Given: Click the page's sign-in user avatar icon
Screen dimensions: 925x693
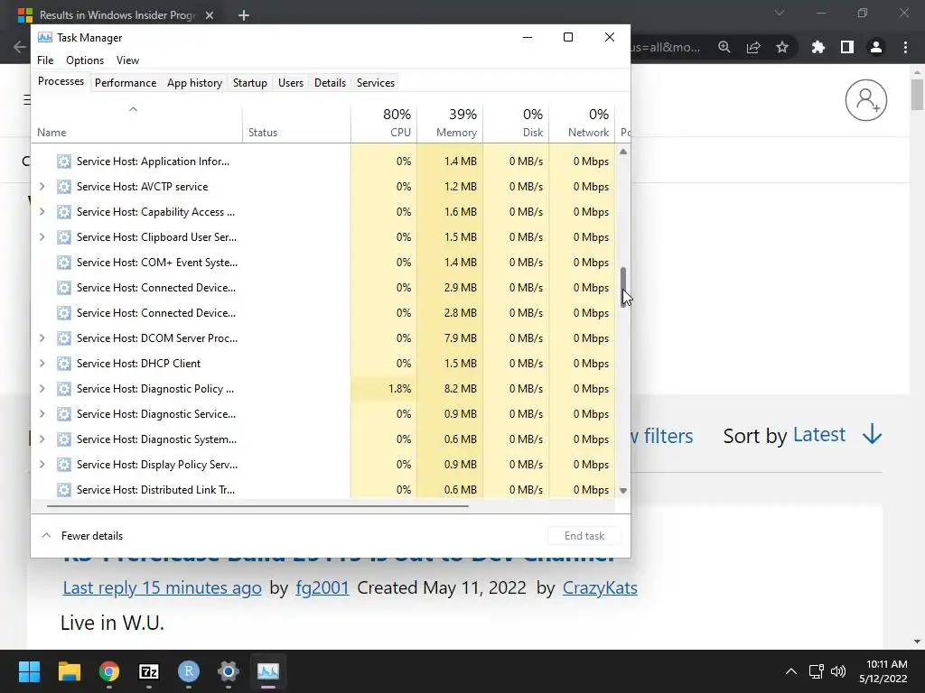Looking at the screenshot, I should (x=866, y=100).
